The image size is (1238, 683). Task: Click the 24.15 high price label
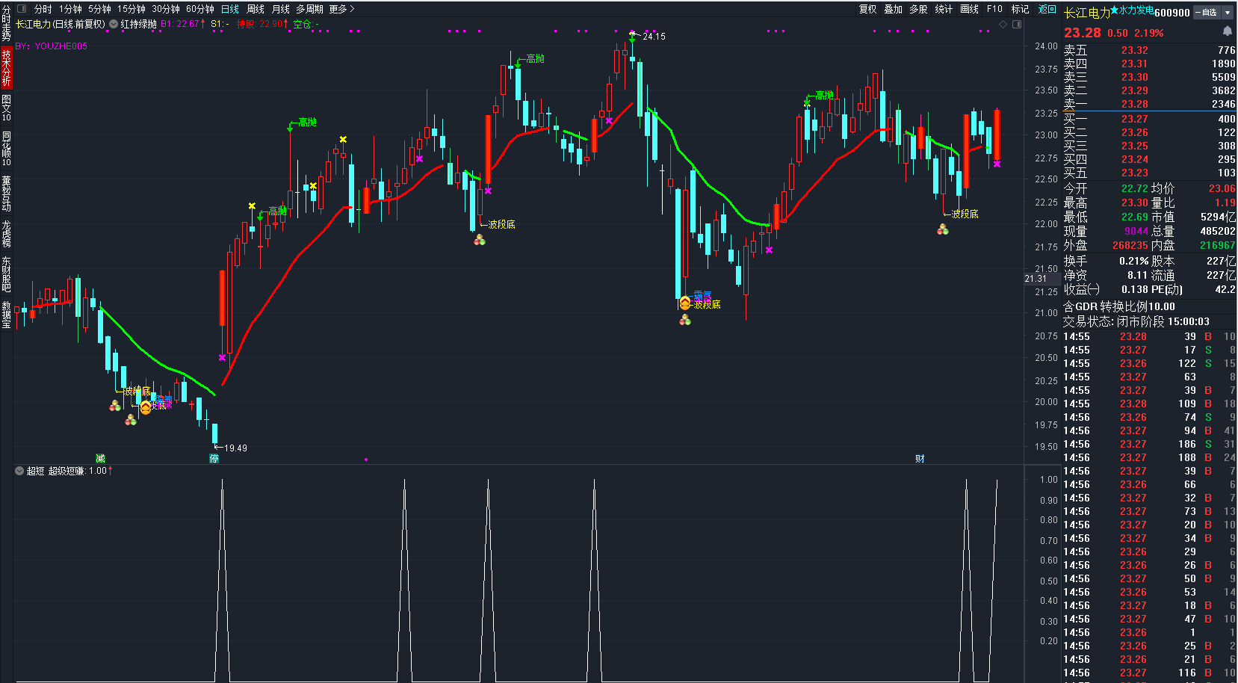click(x=654, y=36)
